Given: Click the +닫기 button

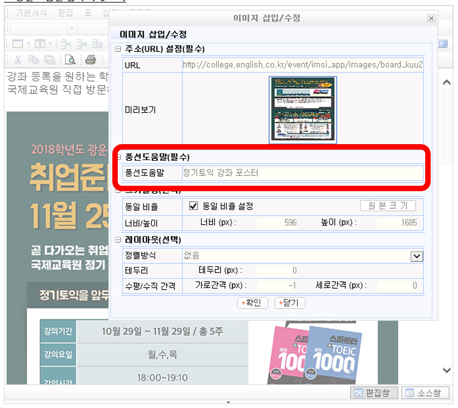Looking at the screenshot, I should [x=290, y=303].
